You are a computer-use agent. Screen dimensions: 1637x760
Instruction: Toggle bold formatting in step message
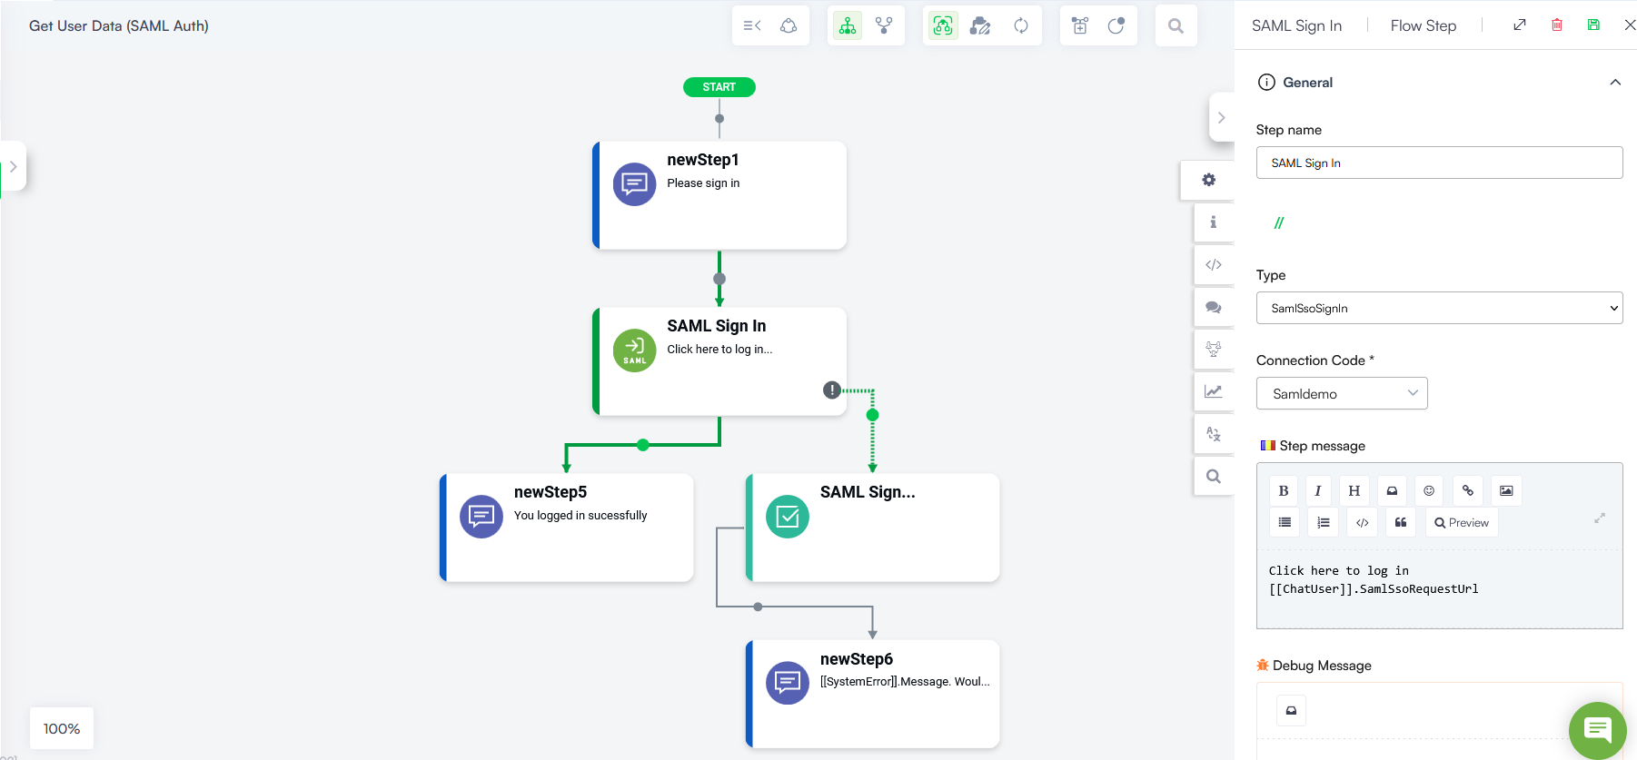pos(1283,491)
